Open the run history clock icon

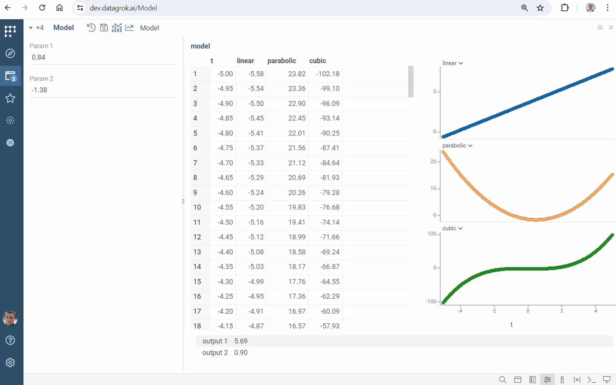pyautogui.click(x=91, y=28)
